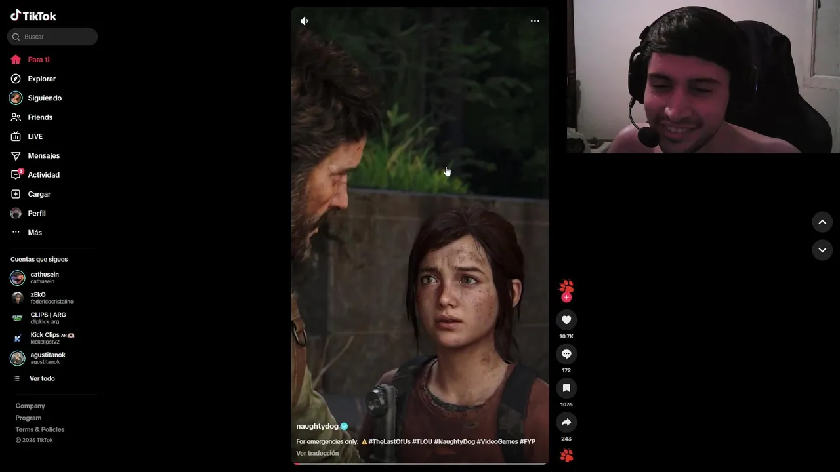Click the #TheLastOfUs hashtag
This screenshot has width=840, height=472.
point(389,441)
